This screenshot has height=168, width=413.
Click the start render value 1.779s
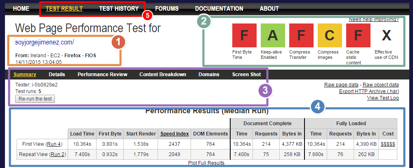point(141,154)
